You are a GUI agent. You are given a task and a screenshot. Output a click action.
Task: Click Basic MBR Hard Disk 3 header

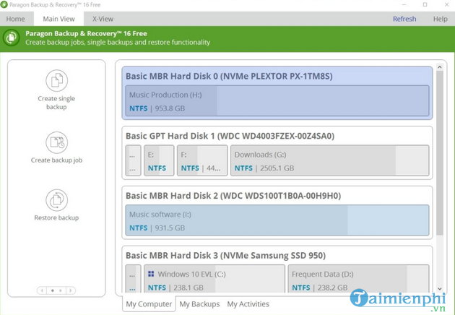(x=225, y=256)
